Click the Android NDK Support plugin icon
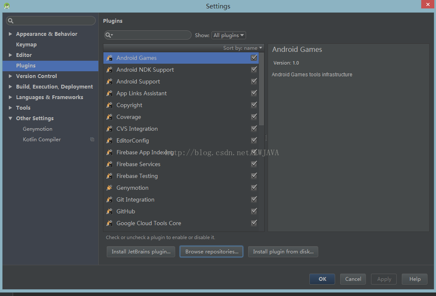 click(x=110, y=70)
